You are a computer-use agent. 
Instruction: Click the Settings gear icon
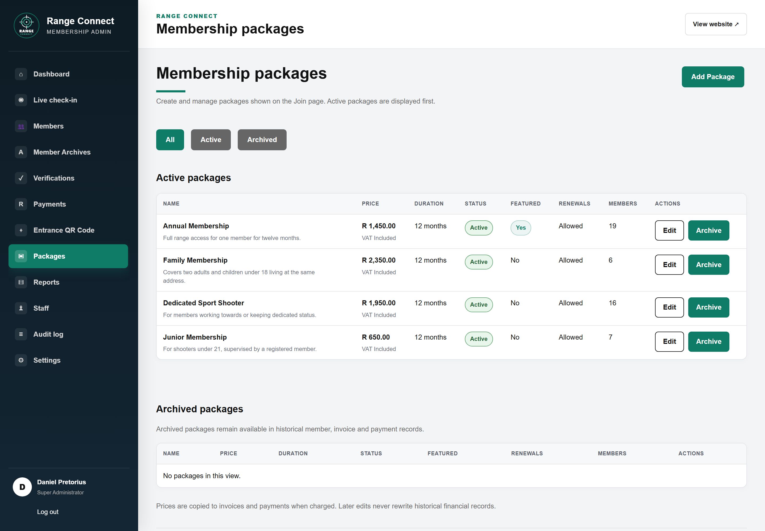tap(21, 360)
